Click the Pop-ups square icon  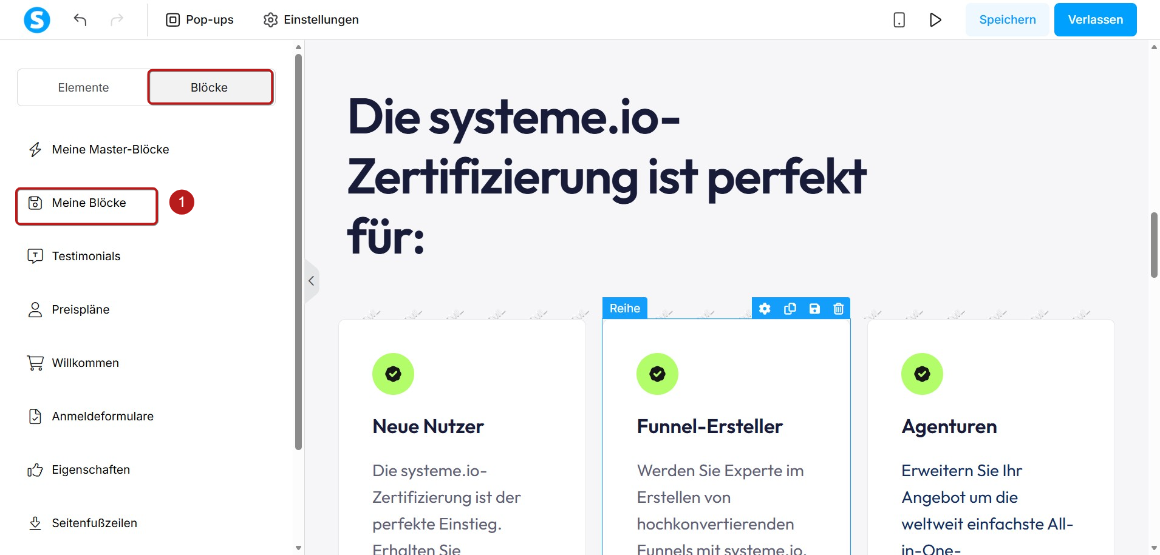(x=172, y=19)
